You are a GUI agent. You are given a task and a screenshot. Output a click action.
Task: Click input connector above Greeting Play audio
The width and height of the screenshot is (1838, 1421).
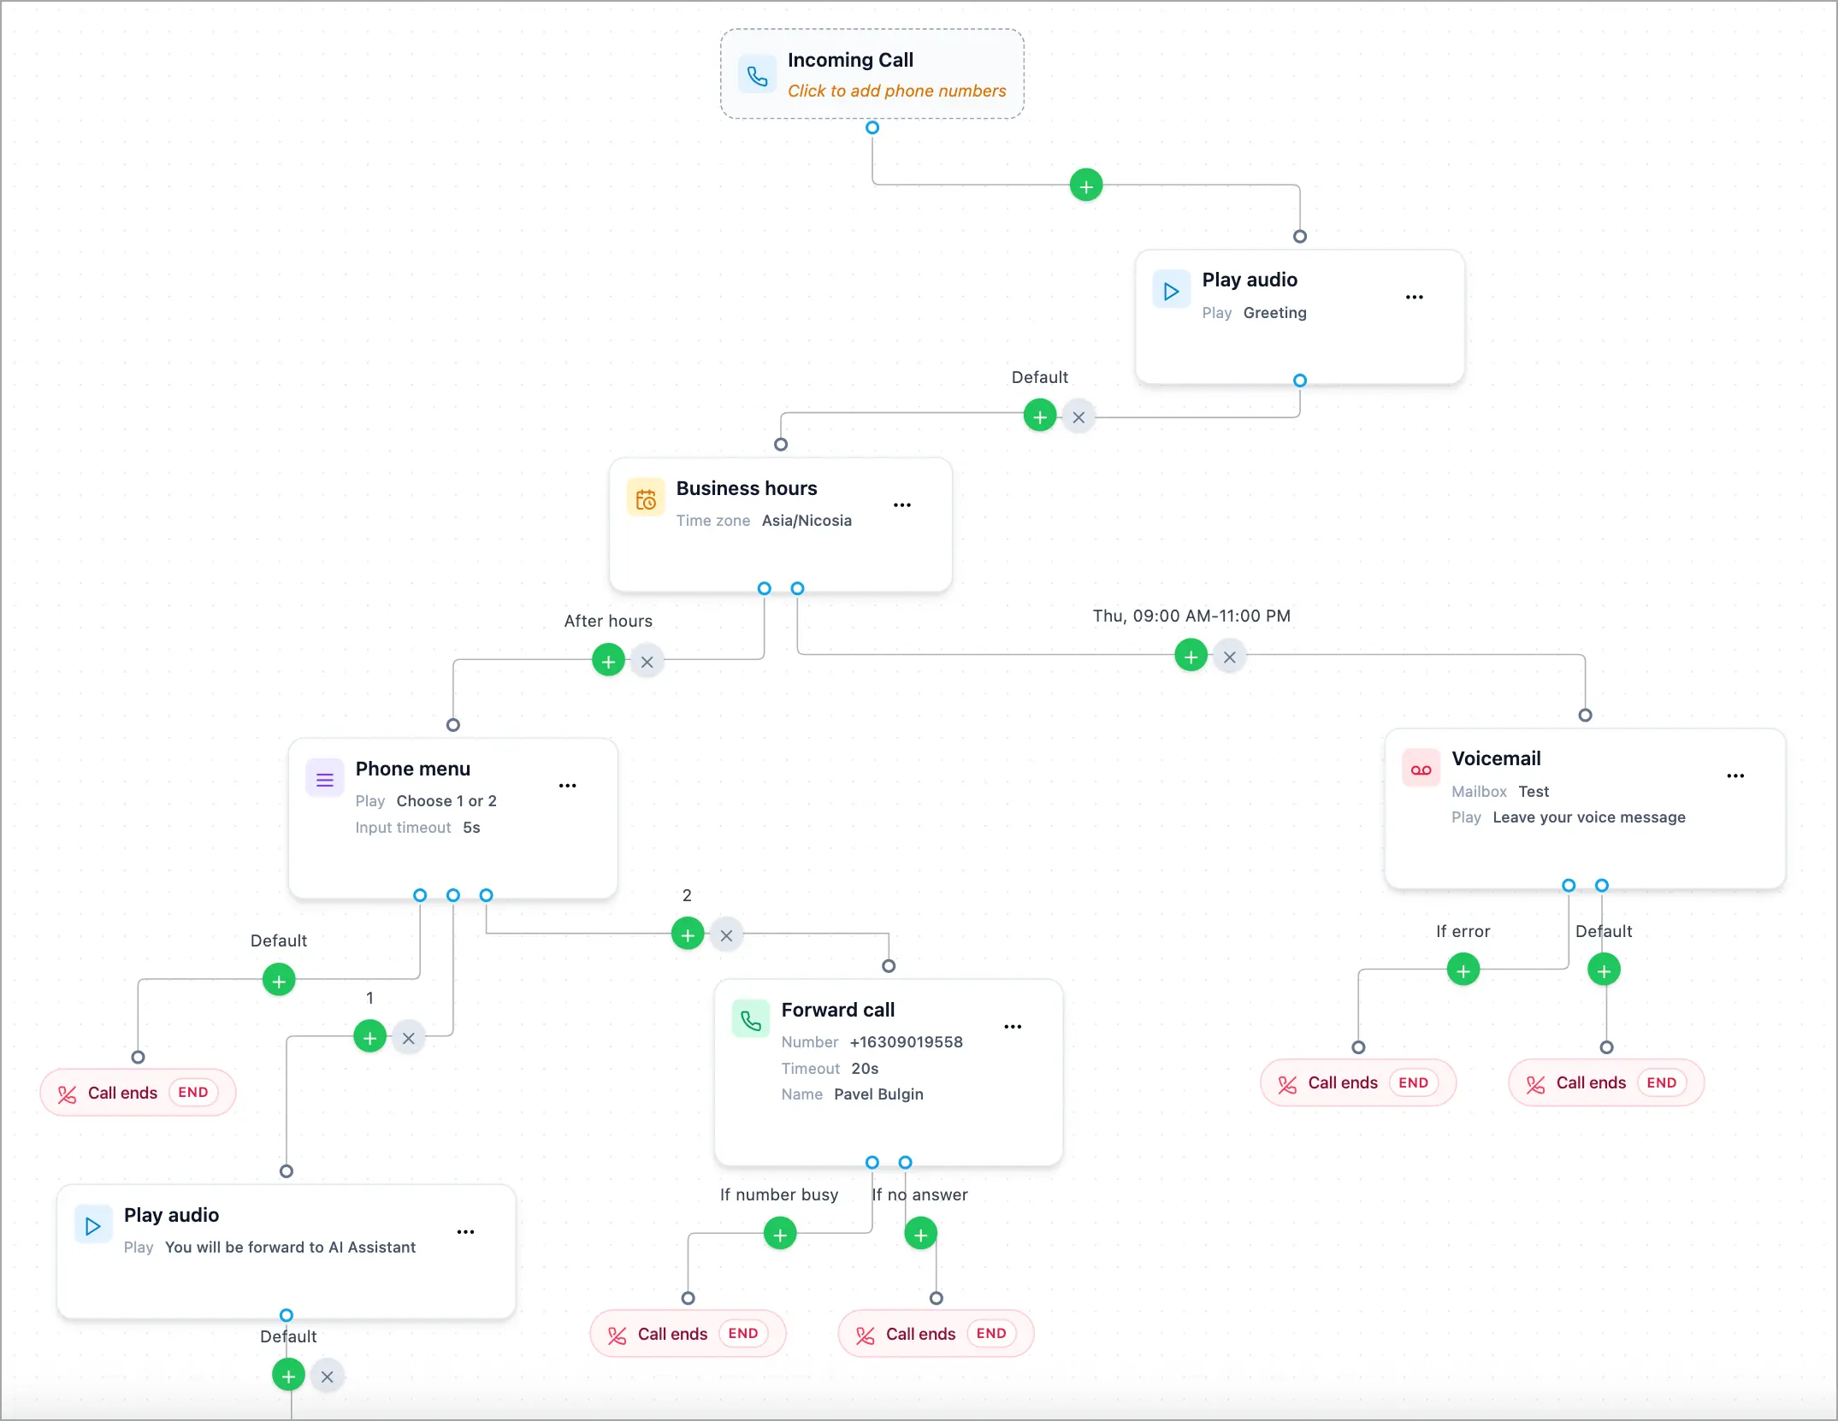pos(1300,237)
